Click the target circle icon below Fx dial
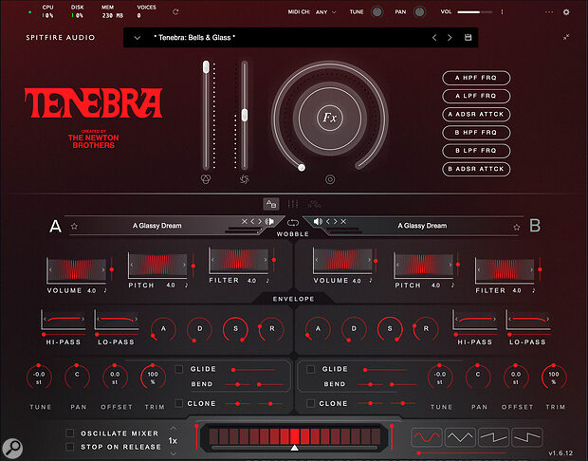Viewport: 588px width, 461px height. click(330, 179)
